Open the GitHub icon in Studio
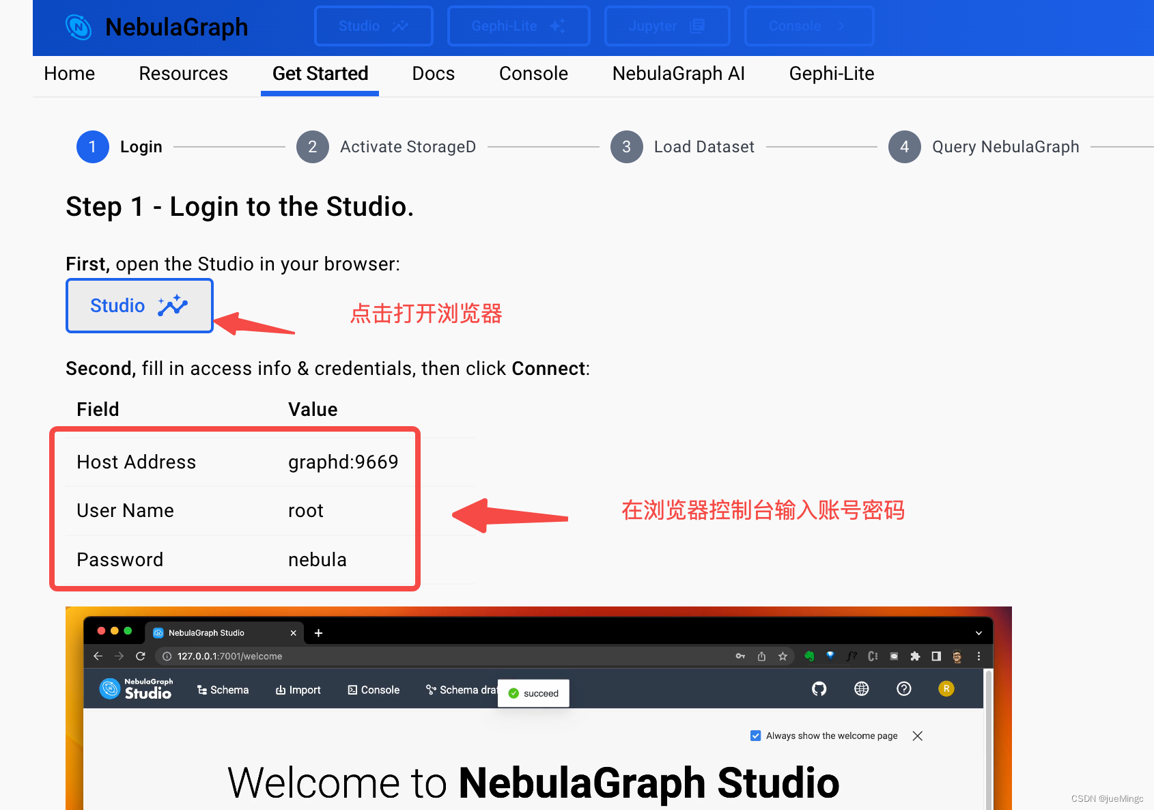 (x=819, y=689)
